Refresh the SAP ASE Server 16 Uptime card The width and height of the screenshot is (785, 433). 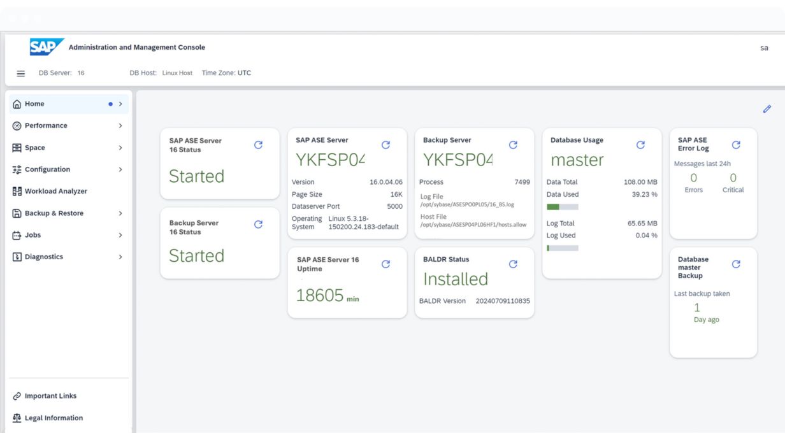385,264
